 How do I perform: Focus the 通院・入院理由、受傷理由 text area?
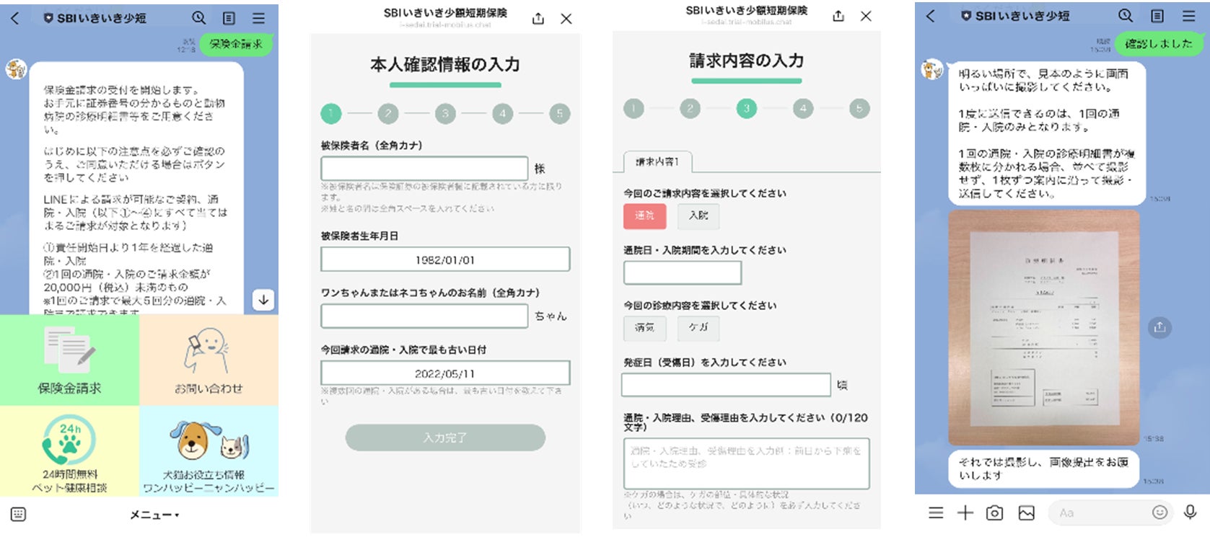[747, 463]
